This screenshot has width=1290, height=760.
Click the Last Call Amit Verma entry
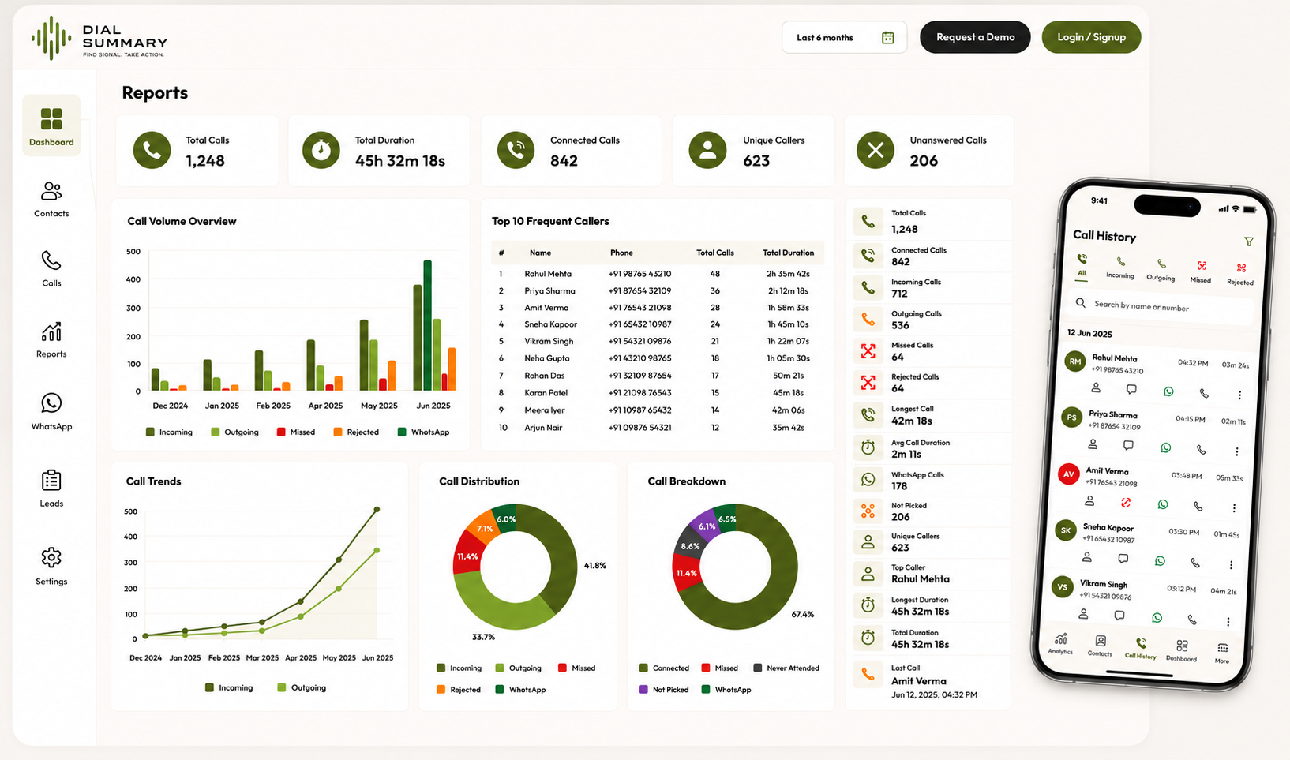click(x=932, y=682)
